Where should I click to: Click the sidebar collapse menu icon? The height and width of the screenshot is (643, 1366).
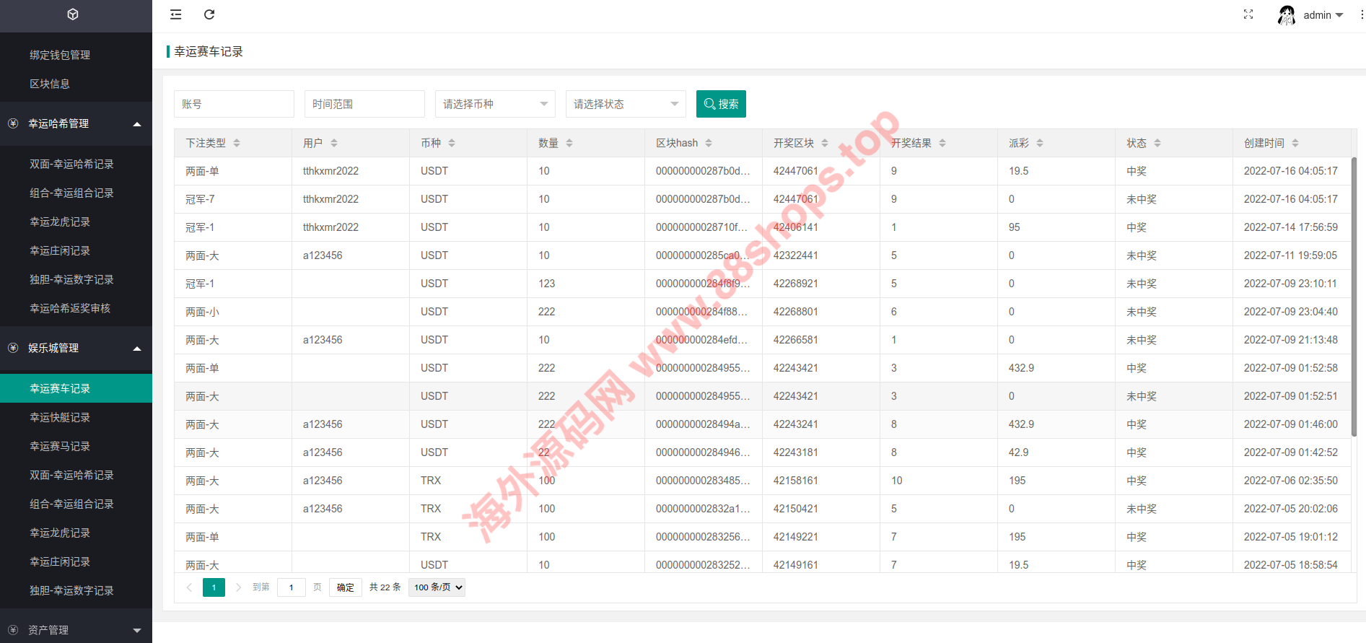(175, 14)
